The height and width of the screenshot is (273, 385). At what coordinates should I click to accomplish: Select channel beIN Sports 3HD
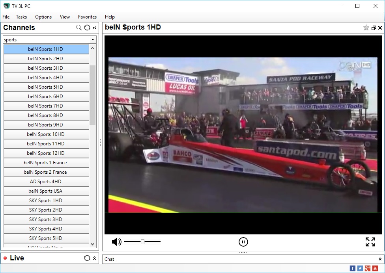(x=46, y=68)
